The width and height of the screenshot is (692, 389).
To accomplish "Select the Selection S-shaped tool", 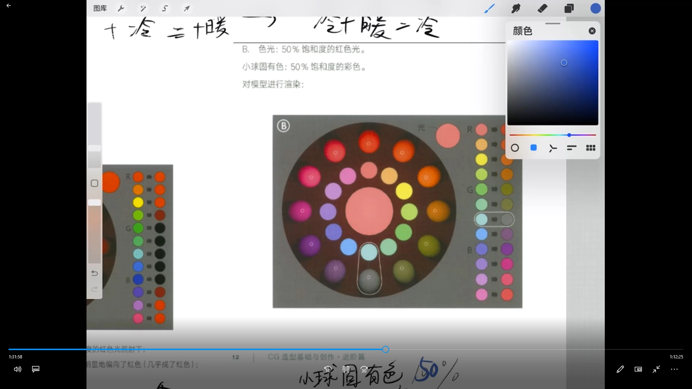I will (165, 8).
